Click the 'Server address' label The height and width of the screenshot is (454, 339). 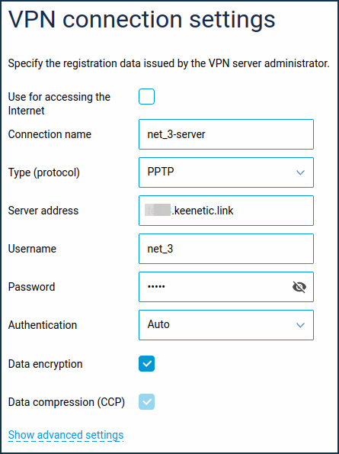(x=43, y=211)
